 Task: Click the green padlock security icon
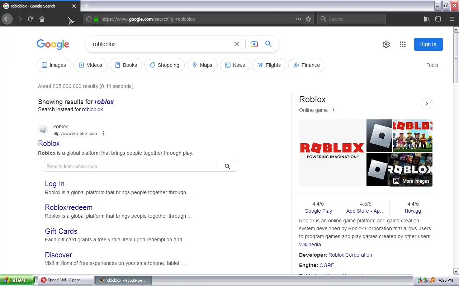tap(96, 19)
